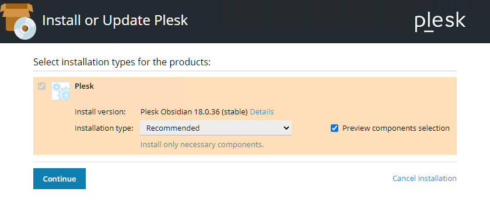Click the Install only necessary components hint

pos(202,145)
